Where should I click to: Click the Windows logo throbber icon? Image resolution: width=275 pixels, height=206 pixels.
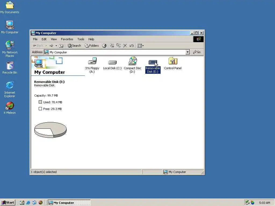tap(198, 39)
